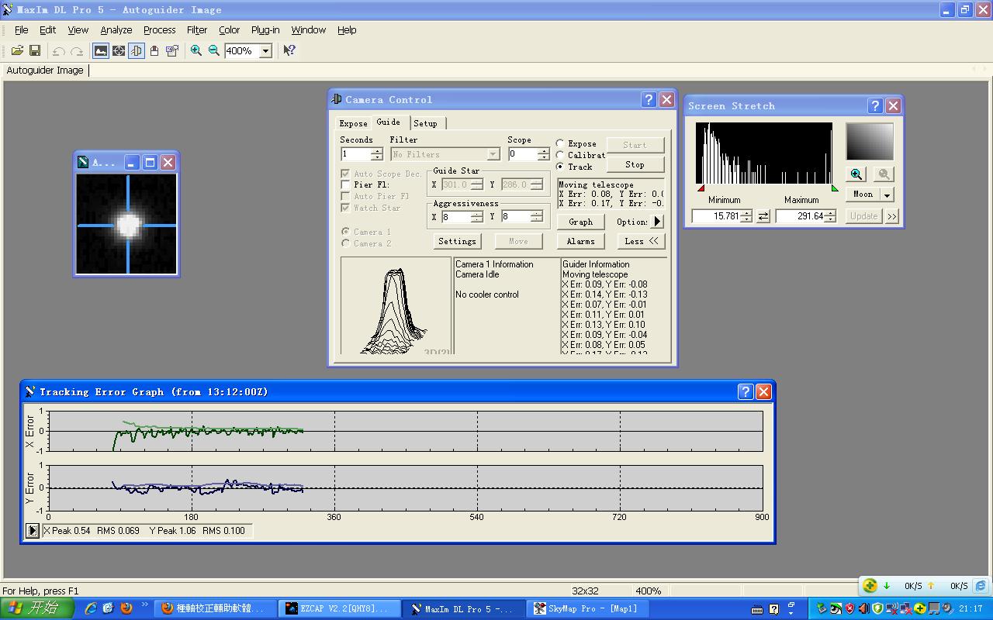Screen dimensions: 993x620
Task: Open the Options arrow menu in Camera Control
Action: coord(657,222)
